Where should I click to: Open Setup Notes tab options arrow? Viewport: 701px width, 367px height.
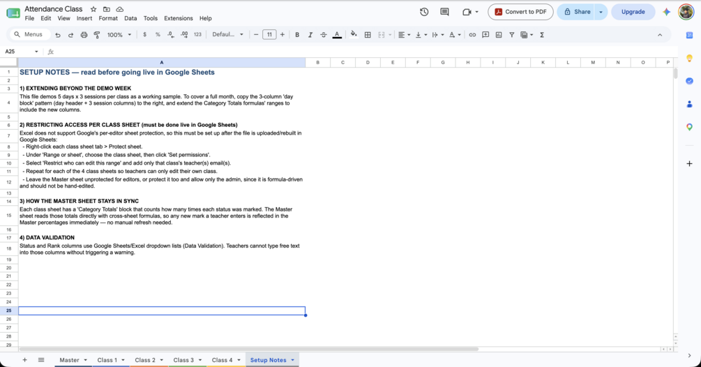click(x=293, y=360)
